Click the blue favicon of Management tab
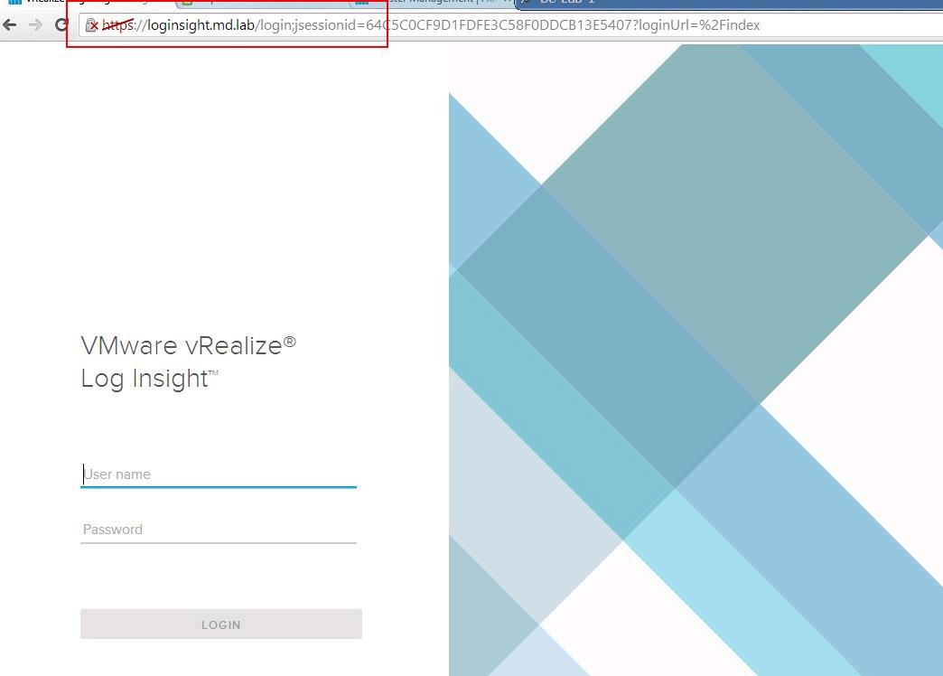The image size is (943, 676). tap(362, 3)
